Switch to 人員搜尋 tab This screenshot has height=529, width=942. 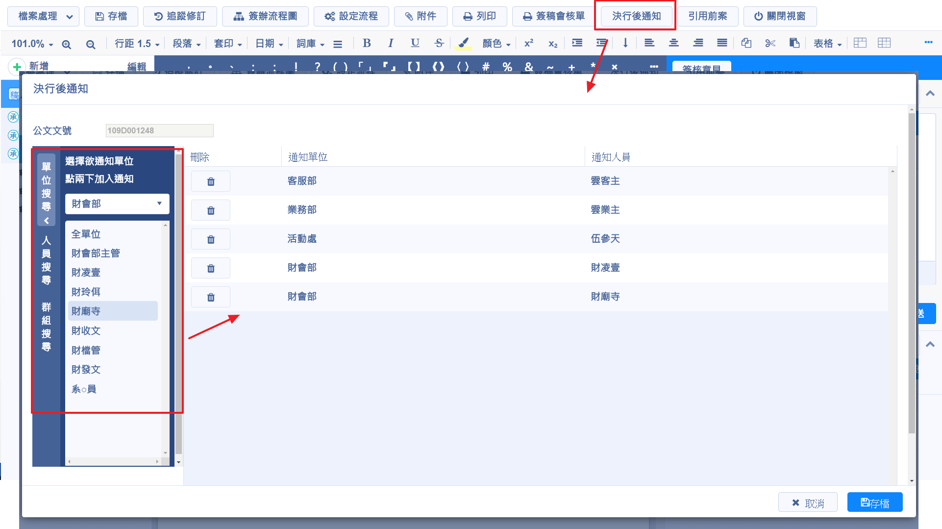(46, 260)
